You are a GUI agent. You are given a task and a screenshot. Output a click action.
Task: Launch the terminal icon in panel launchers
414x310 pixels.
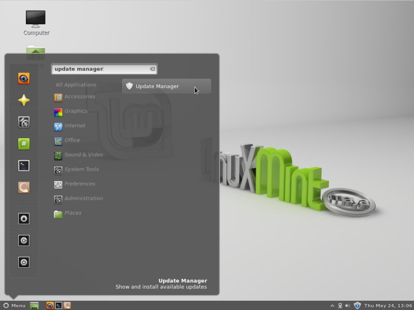58,305
